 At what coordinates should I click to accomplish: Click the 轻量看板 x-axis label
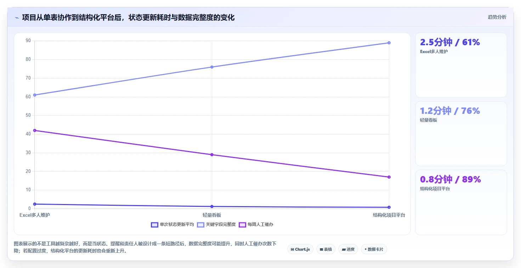(x=212, y=215)
